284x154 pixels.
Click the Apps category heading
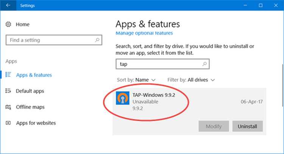(x=11, y=61)
